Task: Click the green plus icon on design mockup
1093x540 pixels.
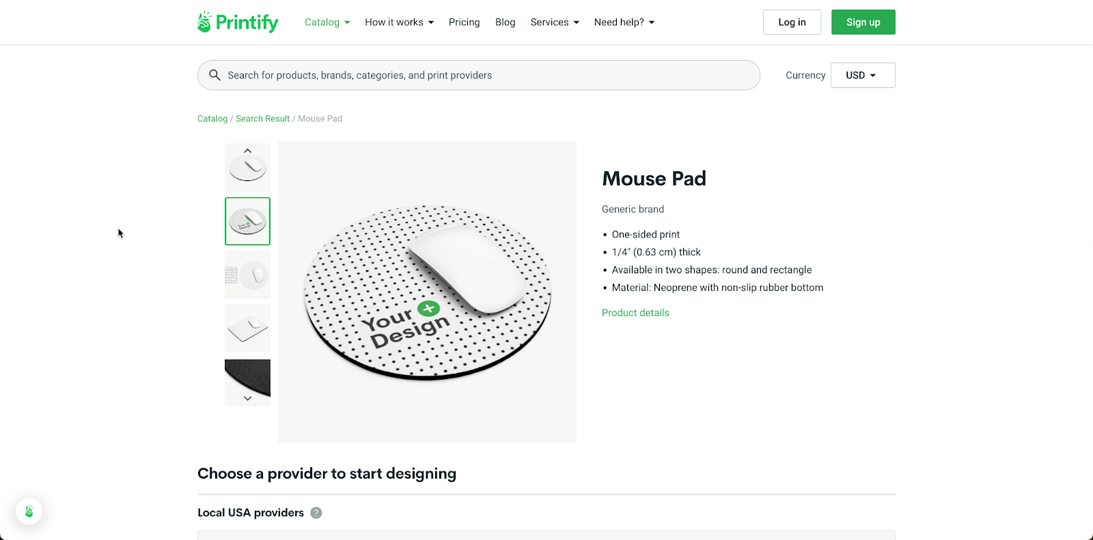Action: pyautogui.click(x=429, y=309)
